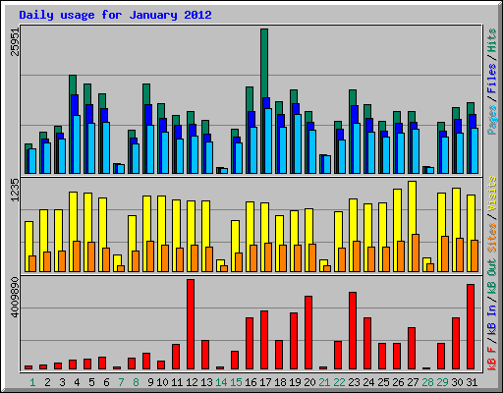503x393 pixels.
Task: Click the "kB In" legend label
Action: (492, 320)
